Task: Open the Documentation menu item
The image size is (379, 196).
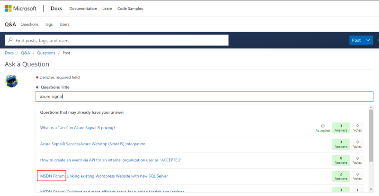Action: point(83,9)
